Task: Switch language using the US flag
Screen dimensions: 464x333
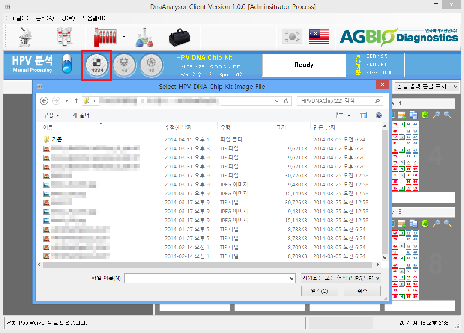Action: (x=319, y=37)
